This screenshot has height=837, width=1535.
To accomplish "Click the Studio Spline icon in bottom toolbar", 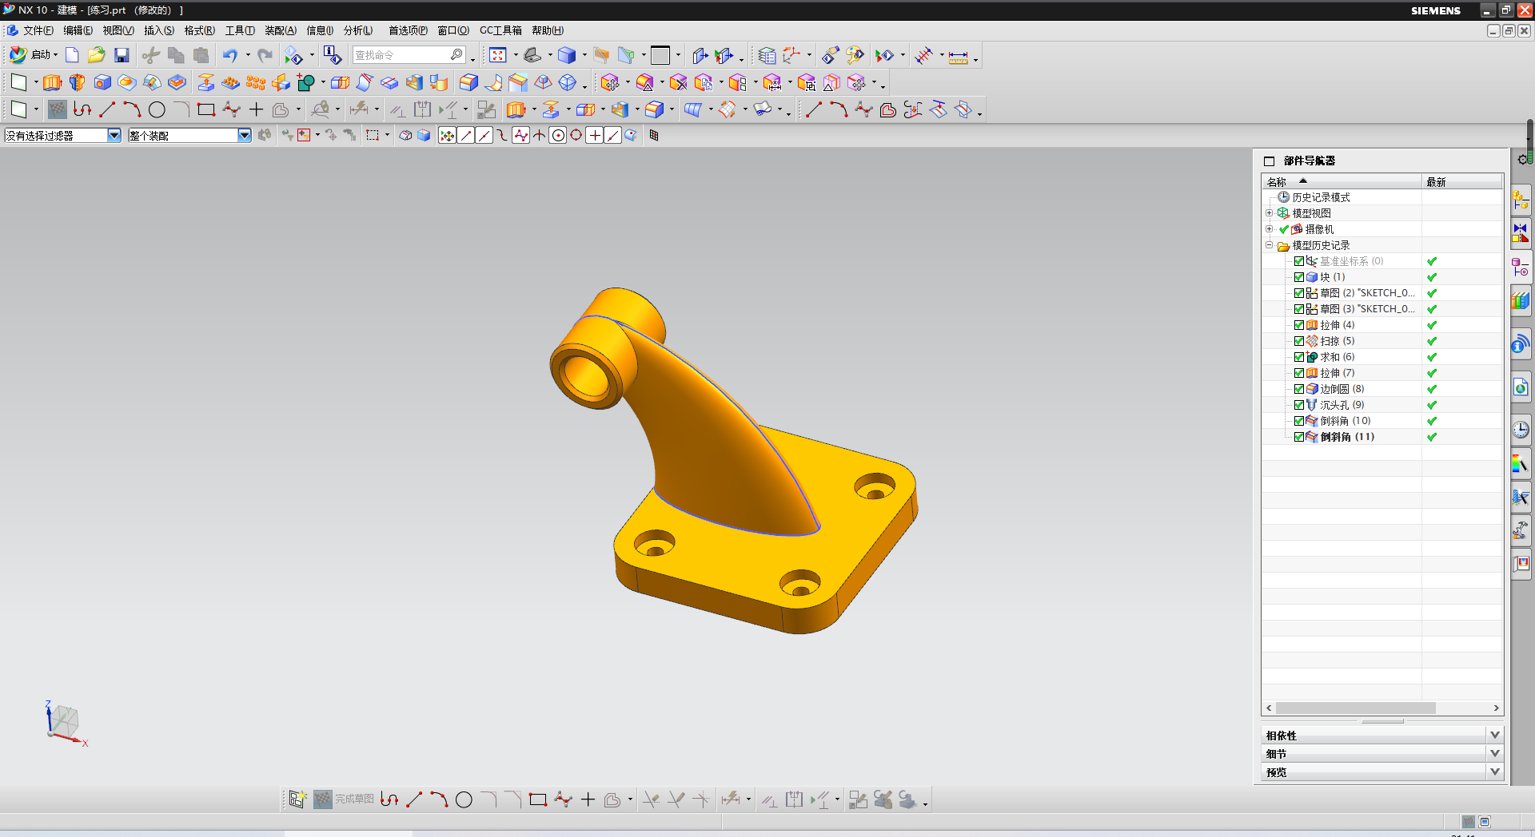I will [563, 799].
